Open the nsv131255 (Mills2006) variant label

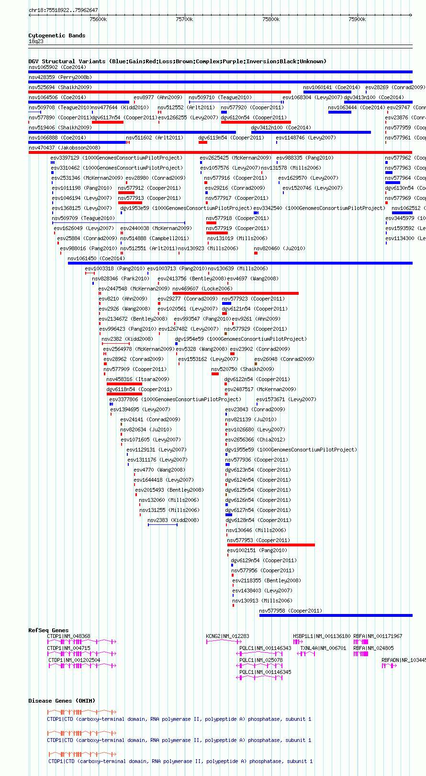tap(169, 510)
